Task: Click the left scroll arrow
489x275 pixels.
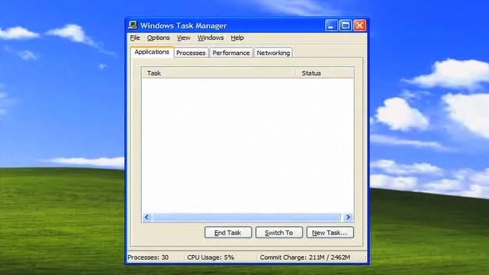Action: pyautogui.click(x=147, y=217)
